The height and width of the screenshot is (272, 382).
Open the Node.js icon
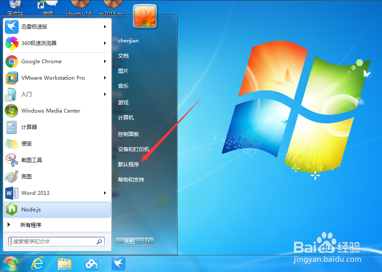[11, 210]
